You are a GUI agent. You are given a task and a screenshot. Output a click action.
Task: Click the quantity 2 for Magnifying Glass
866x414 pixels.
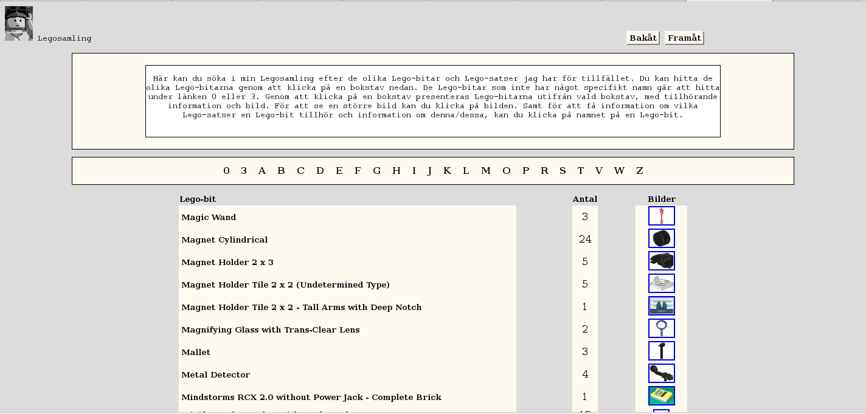point(585,329)
